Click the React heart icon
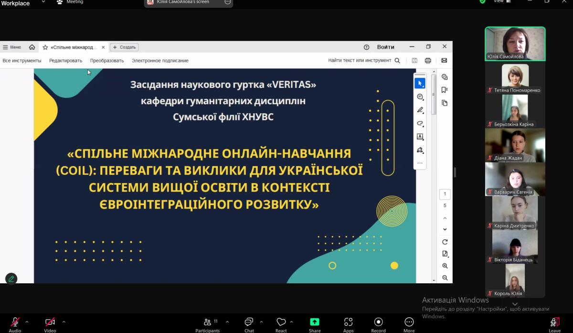The height and width of the screenshot is (333, 573). tap(281, 322)
